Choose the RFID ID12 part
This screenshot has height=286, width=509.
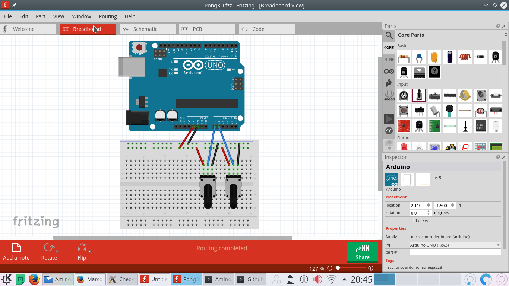[480, 126]
